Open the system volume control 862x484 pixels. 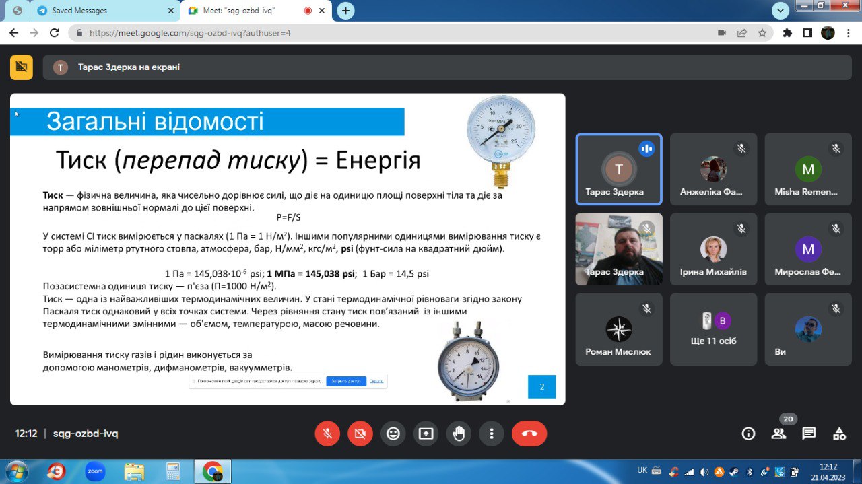(x=704, y=471)
